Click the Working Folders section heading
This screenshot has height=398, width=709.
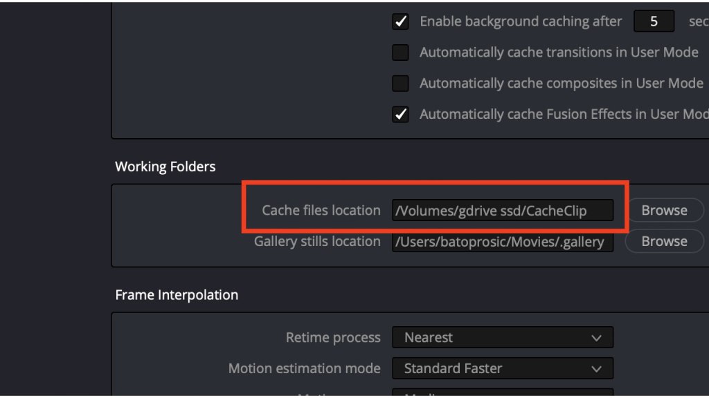point(165,167)
